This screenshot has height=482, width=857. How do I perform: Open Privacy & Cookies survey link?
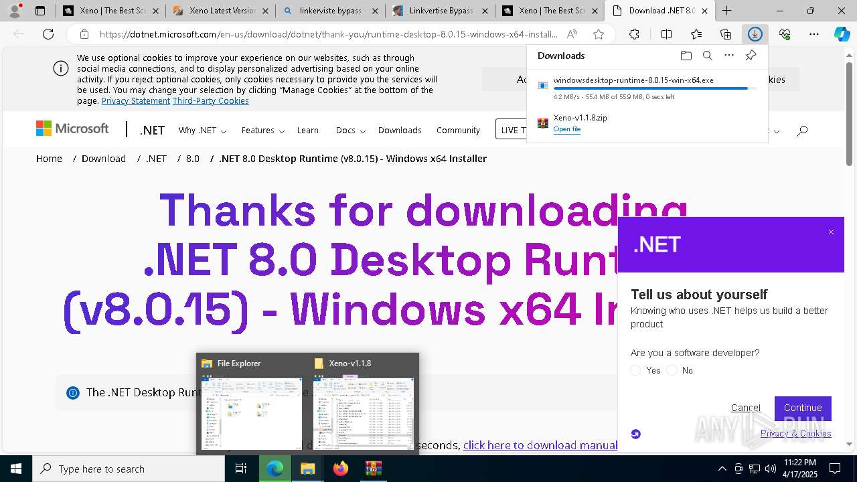[795, 433]
